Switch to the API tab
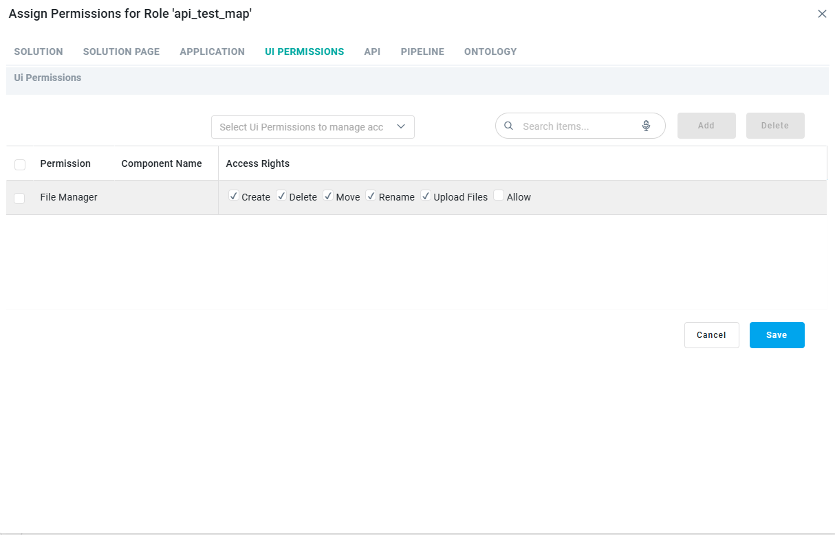 point(372,52)
